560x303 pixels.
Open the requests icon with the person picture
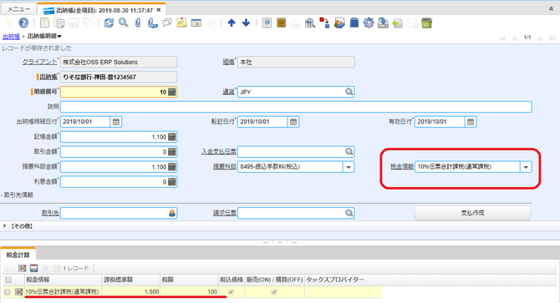[339, 23]
